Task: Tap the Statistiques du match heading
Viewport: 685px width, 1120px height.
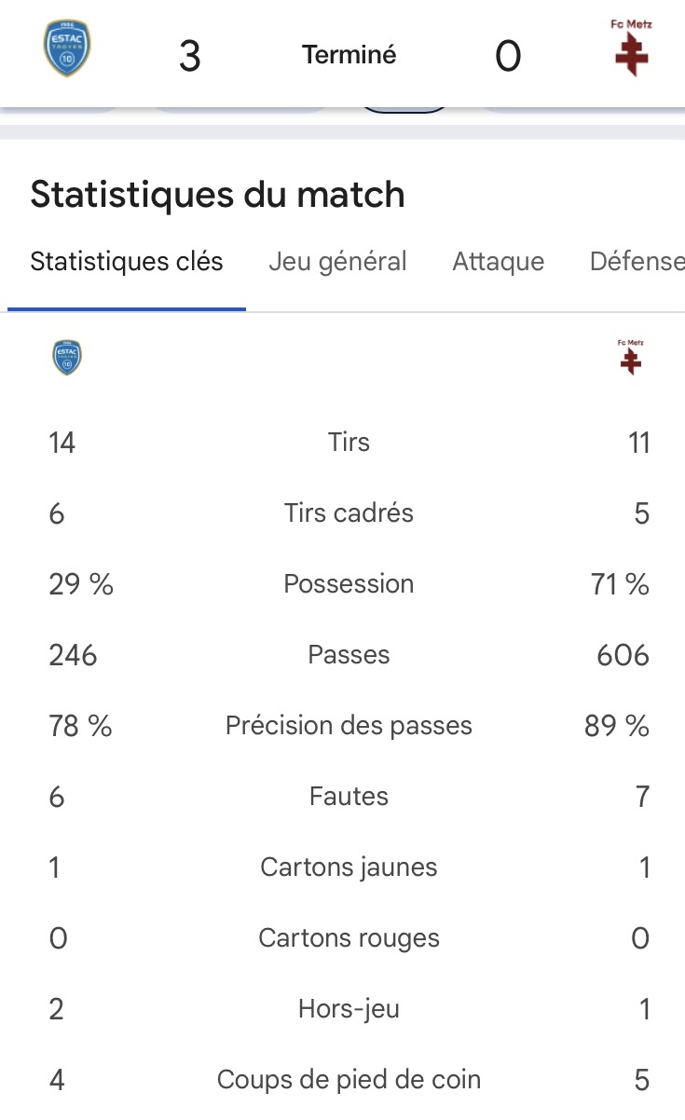Action: click(218, 195)
